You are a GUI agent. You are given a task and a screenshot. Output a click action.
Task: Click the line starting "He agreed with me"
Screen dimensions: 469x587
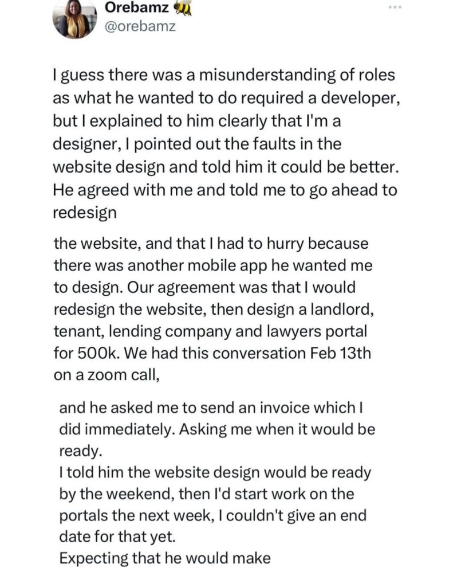224,190
